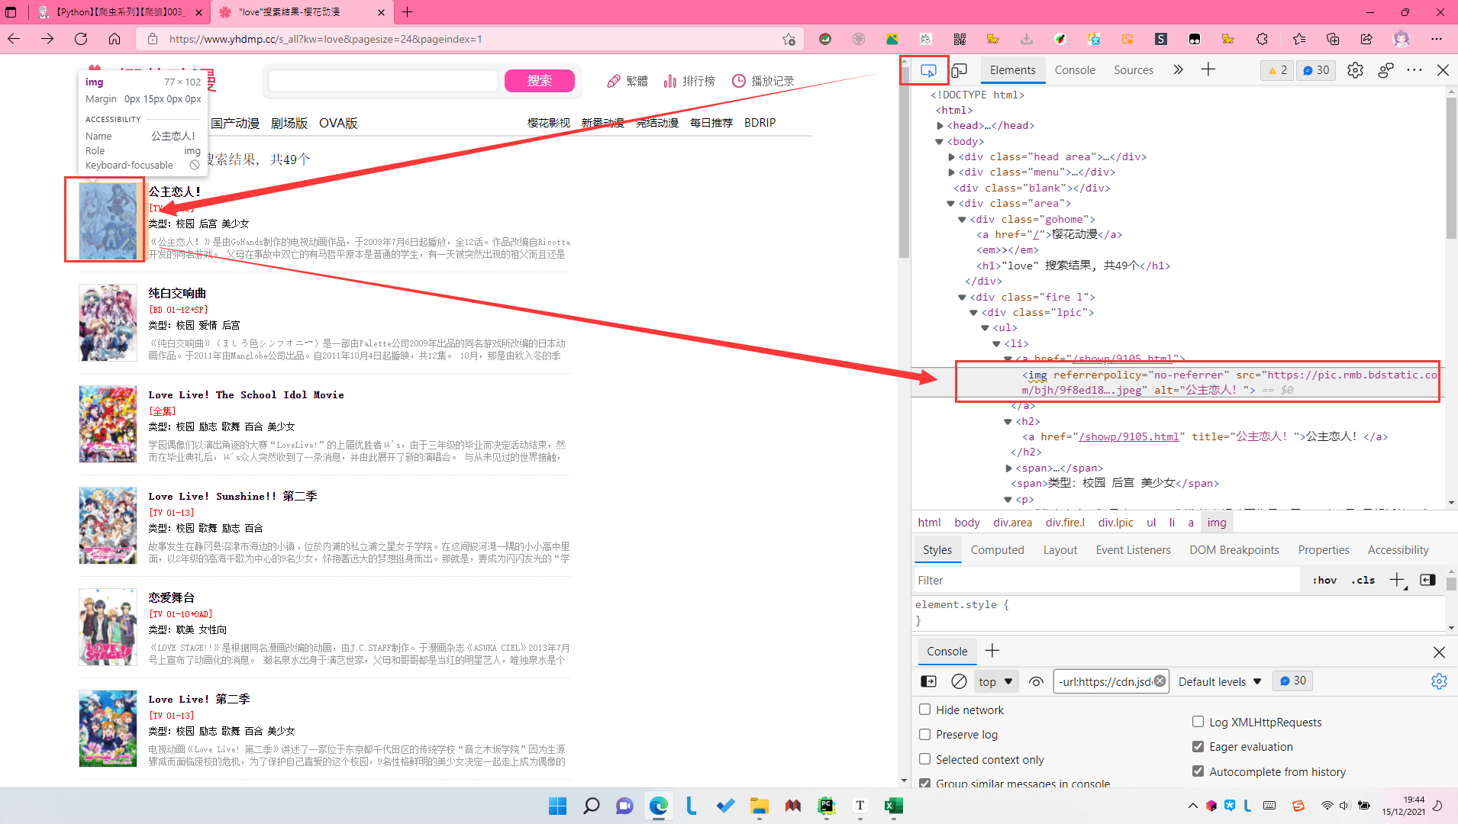The image size is (1458, 824).
Task: Open browser Favorites star list
Action: (x=1299, y=39)
